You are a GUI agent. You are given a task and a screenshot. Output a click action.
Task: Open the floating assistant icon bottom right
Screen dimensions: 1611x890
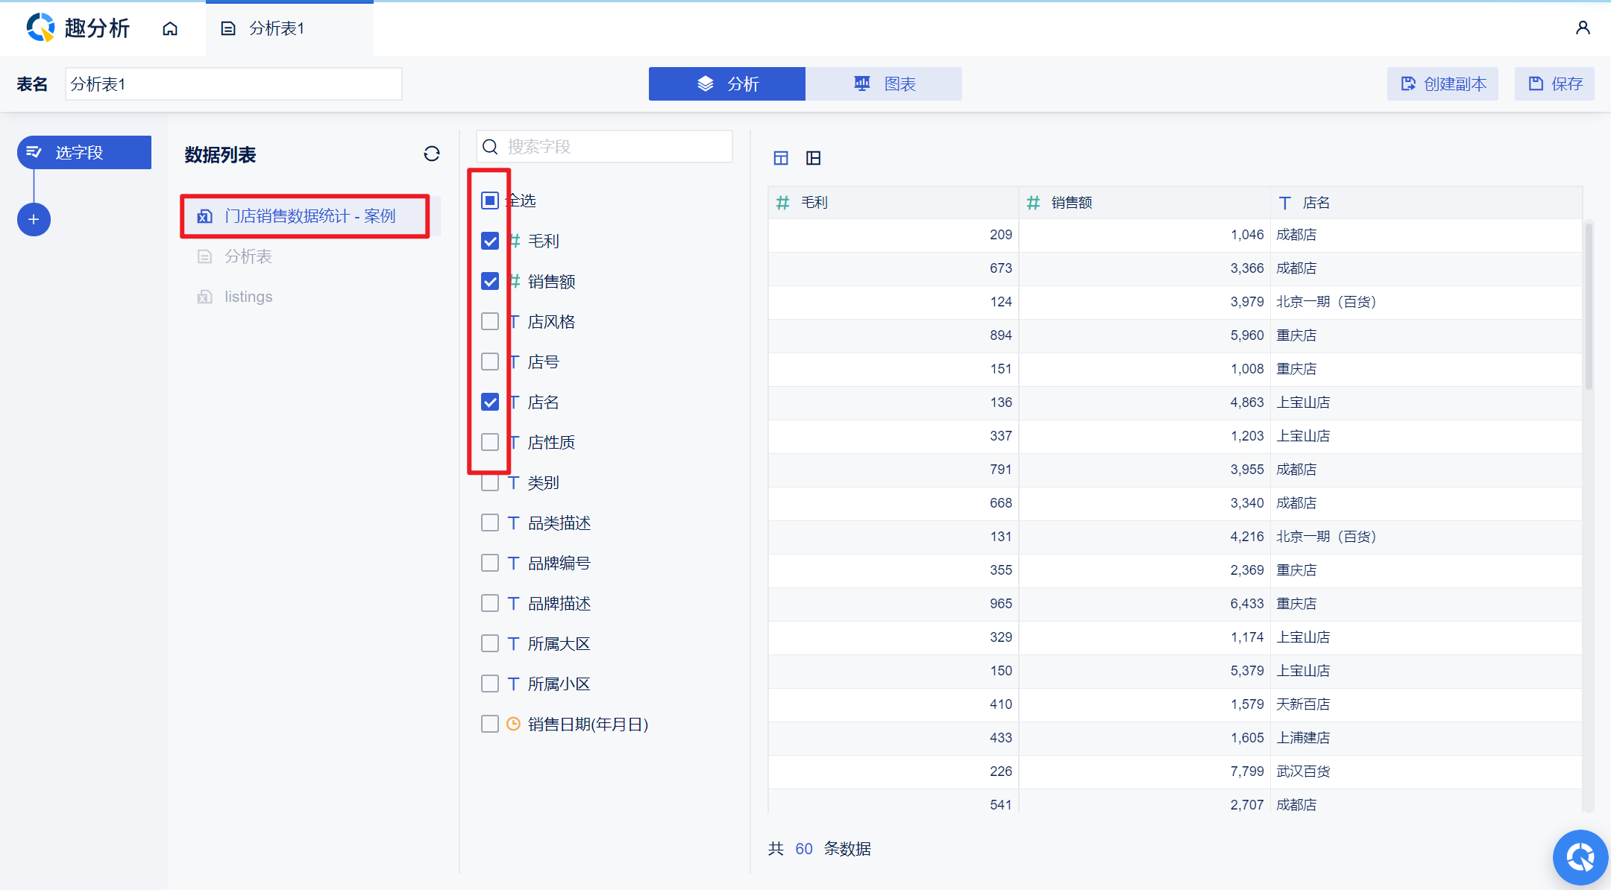[1580, 857]
